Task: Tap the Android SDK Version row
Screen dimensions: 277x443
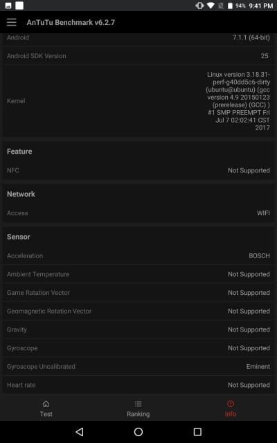Action: point(138,56)
